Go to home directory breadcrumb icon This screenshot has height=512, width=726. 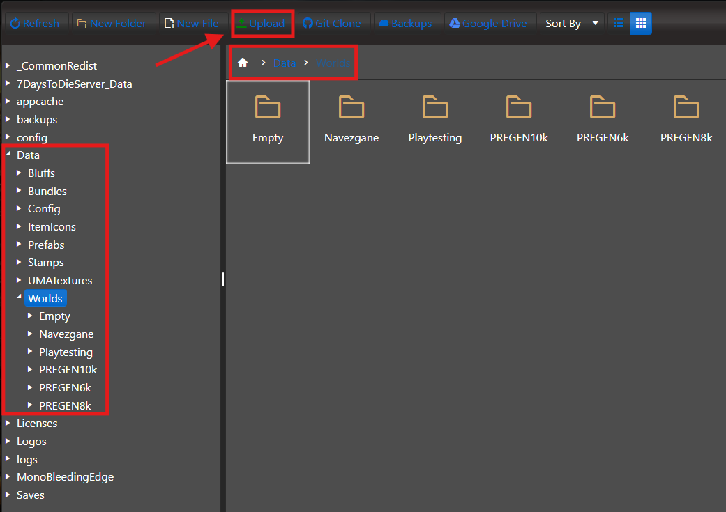pos(243,63)
